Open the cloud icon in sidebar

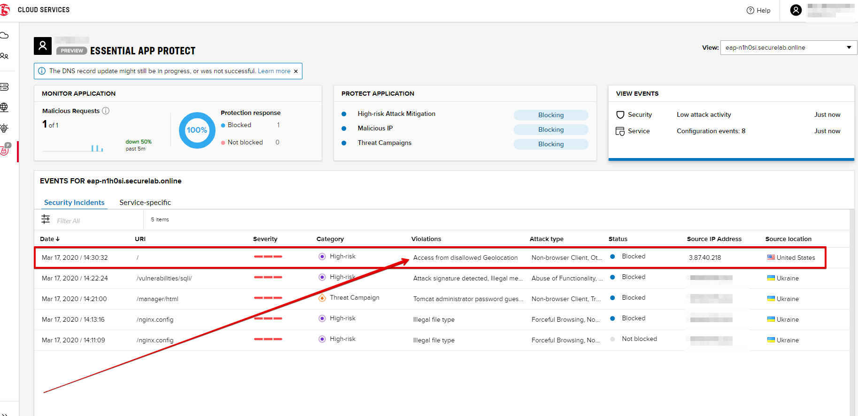coord(4,36)
